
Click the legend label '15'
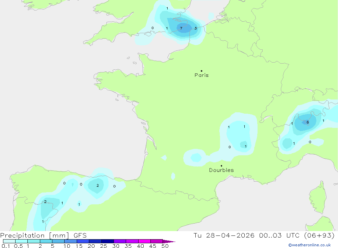click(x=79, y=246)
